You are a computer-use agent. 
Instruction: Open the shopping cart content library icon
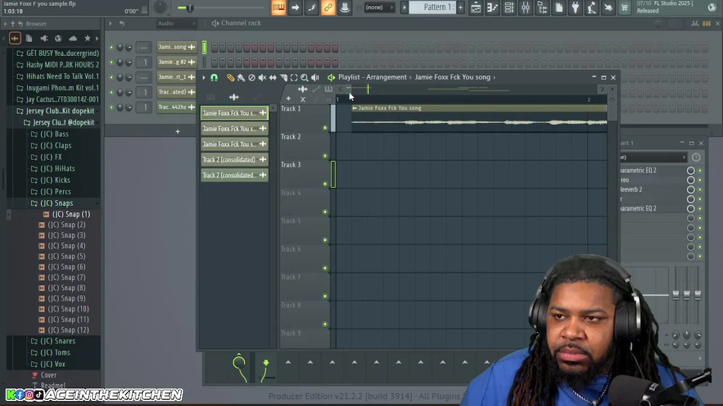[x=625, y=7]
